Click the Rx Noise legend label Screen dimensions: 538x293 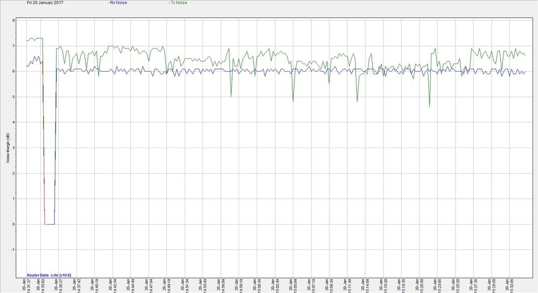(x=117, y=3)
